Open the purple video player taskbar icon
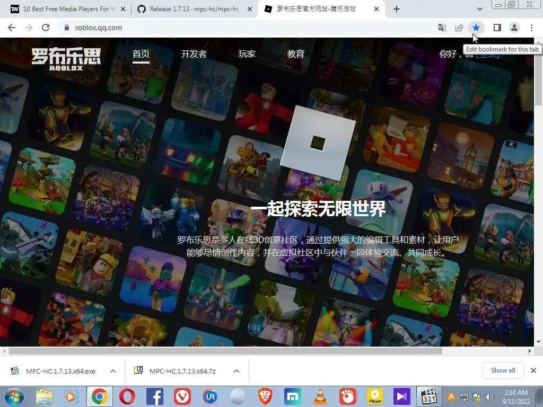The width and height of the screenshot is (543, 407). pyautogui.click(x=402, y=396)
